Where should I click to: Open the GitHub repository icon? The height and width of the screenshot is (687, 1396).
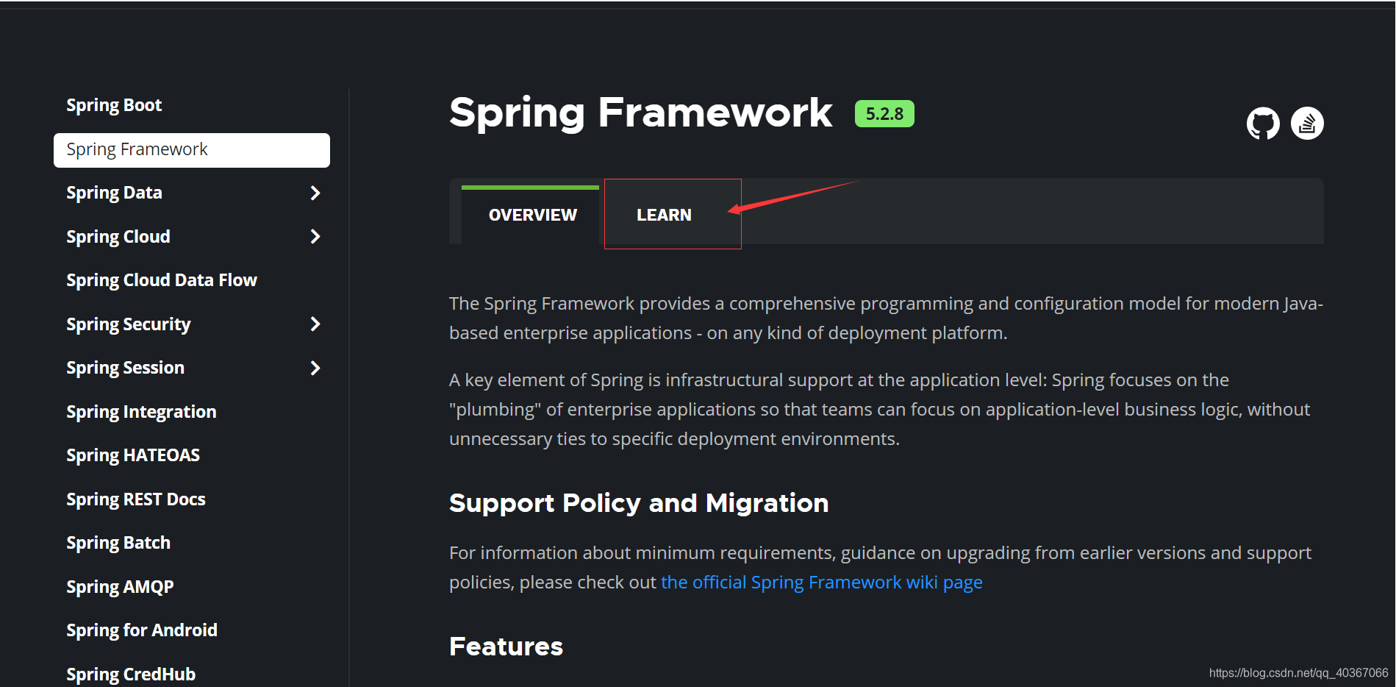pos(1263,124)
